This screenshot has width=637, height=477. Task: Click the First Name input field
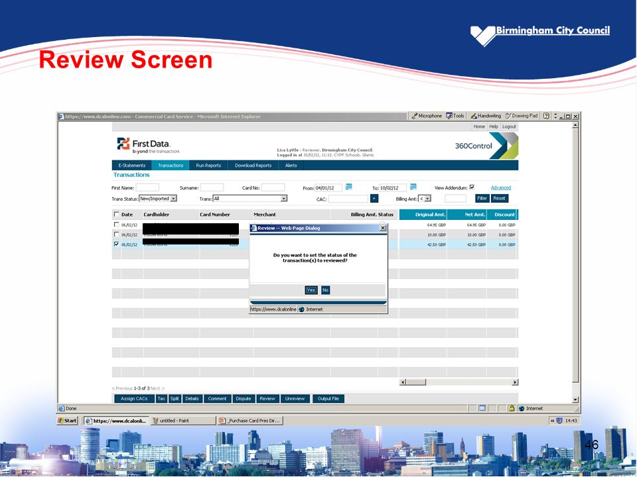[147, 187]
